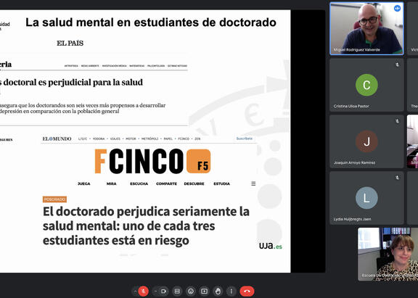Select Cristina Ulloa Pastor's participant tile
The image size is (418, 298).
[x=366, y=85]
